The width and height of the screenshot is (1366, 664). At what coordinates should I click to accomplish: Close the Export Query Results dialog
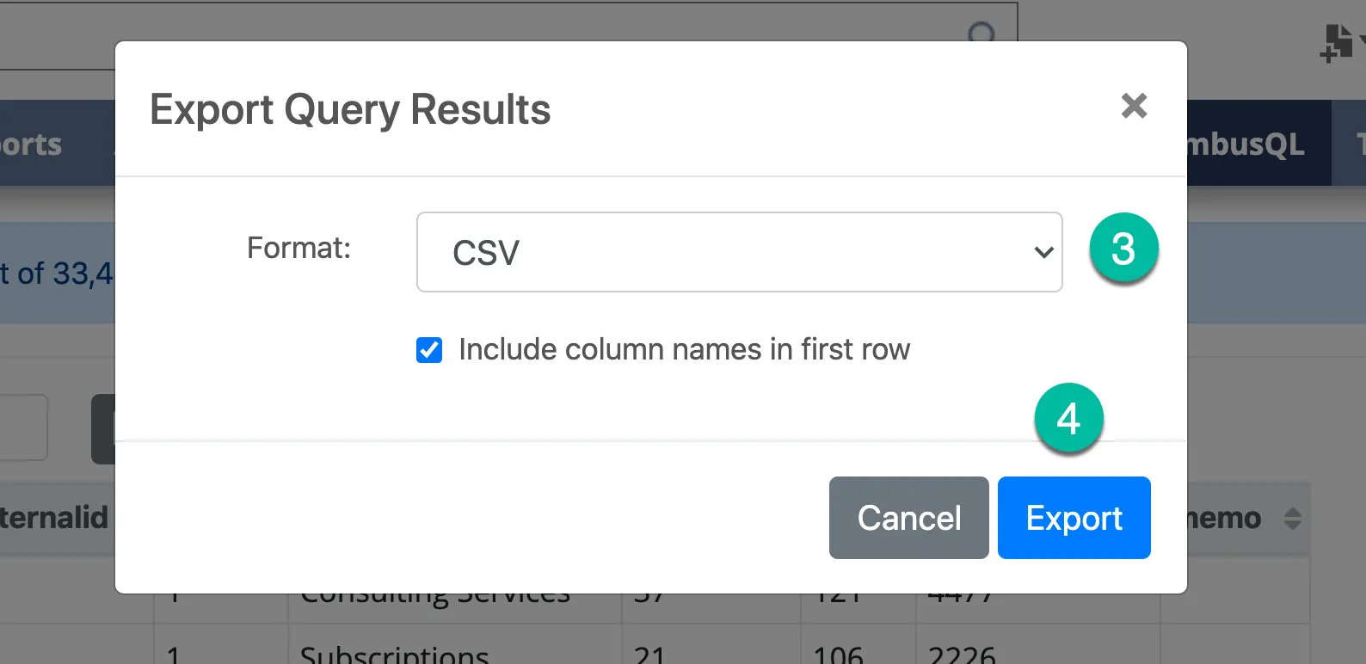tap(1134, 106)
